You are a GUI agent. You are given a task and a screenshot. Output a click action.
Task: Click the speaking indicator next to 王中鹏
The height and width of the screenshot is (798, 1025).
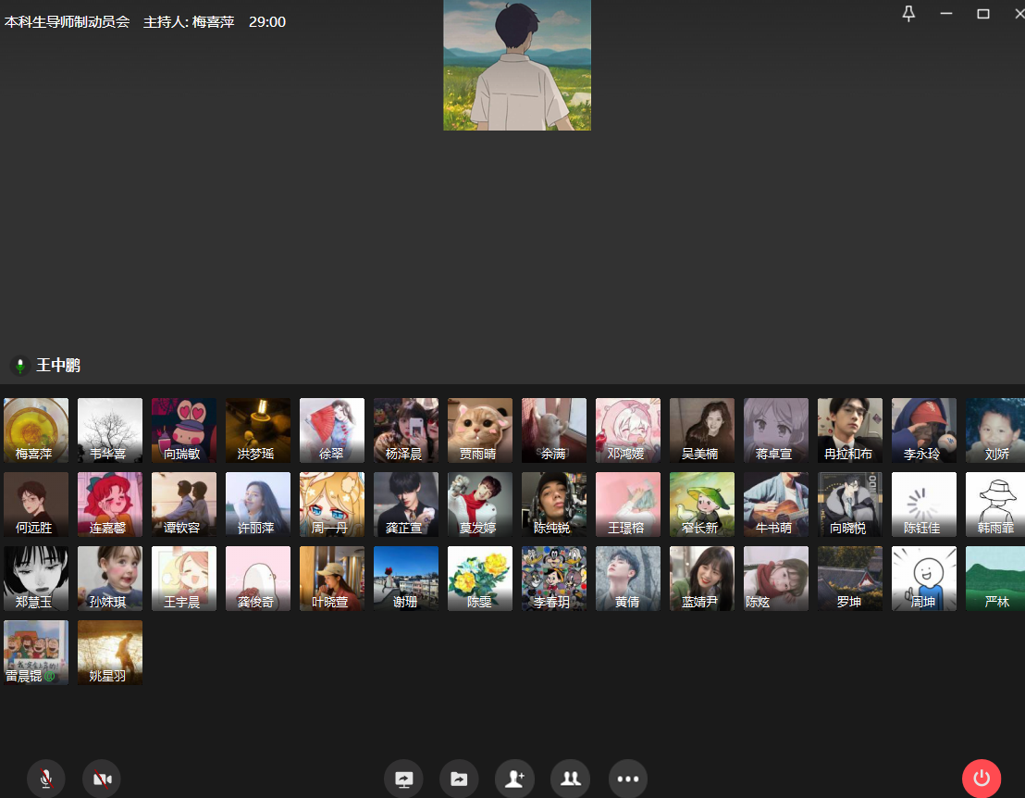19,366
